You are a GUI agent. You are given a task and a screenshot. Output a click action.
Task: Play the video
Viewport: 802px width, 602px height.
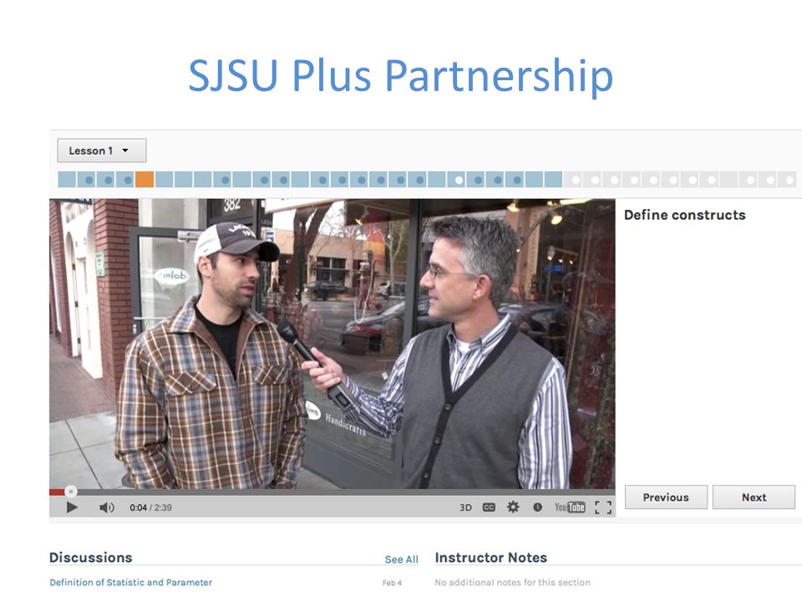click(72, 508)
